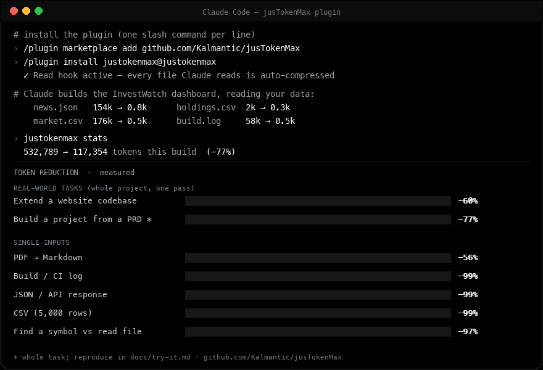Viewport: 543px width, 370px height.
Task: Click the window title 'Claude Code — jusTokenMax plugin'
Action: click(271, 12)
